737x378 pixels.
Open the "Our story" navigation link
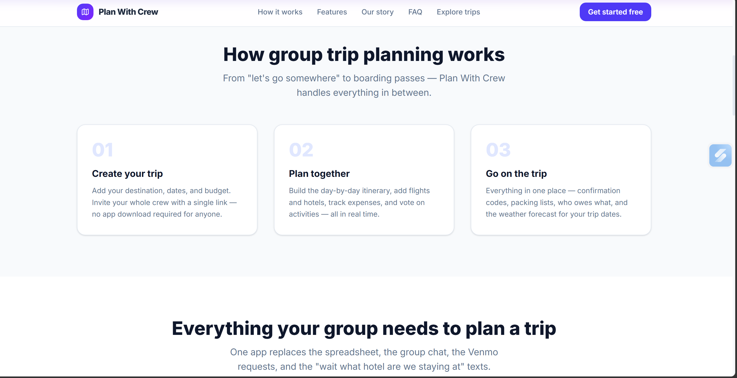(377, 12)
